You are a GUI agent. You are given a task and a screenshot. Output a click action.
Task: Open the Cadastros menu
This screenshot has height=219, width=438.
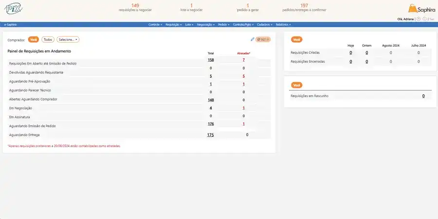click(265, 24)
